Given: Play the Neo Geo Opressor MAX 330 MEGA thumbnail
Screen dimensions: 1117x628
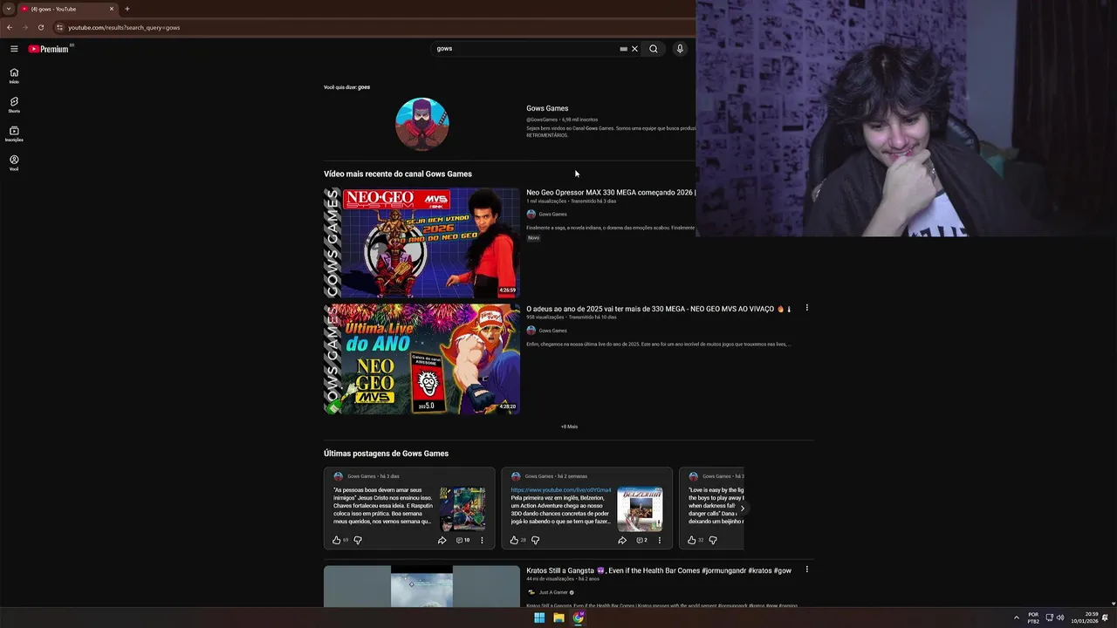Looking at the screenshot, I should coord(421,242).
